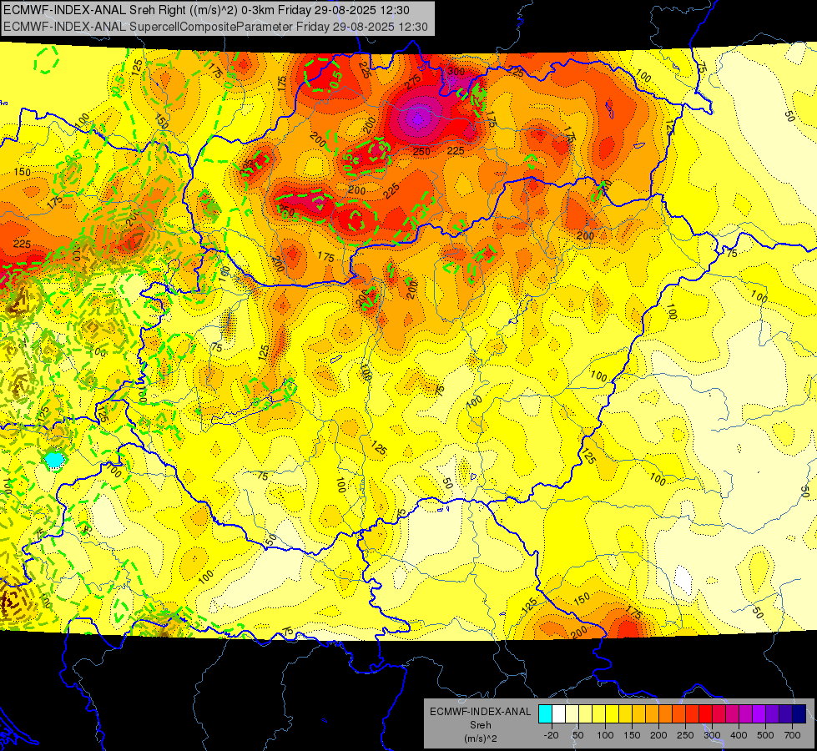Image resolution: width=817 pixels, height=751 pixels.
Task: Click the 300 contour label on the map
Action: [x=456, y=72]
